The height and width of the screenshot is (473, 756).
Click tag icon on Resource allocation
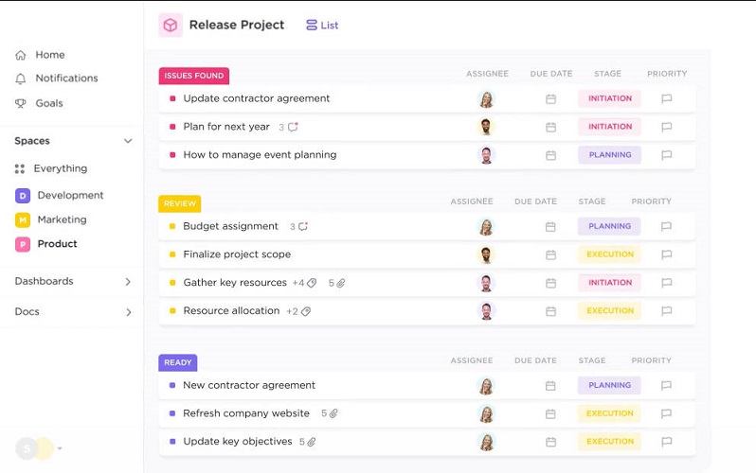[306, 311]
